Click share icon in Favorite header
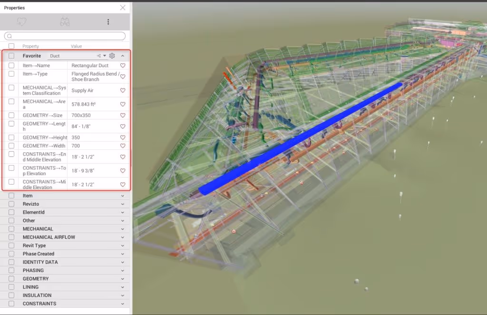Screen dimensions: 487x315 pyautogui.click(x=99, y=56)
